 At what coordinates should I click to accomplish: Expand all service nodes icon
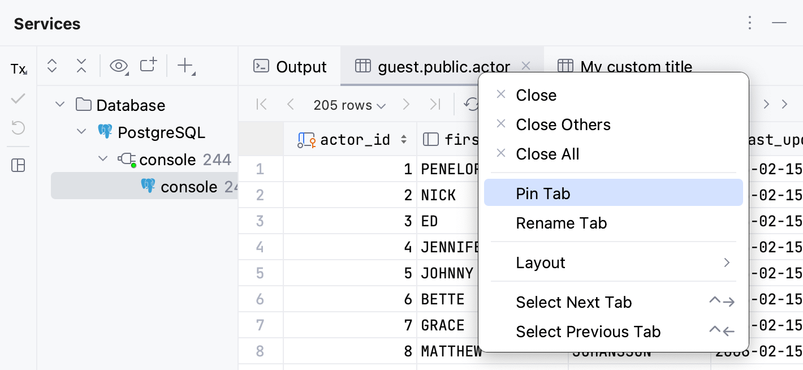(51, 66)
